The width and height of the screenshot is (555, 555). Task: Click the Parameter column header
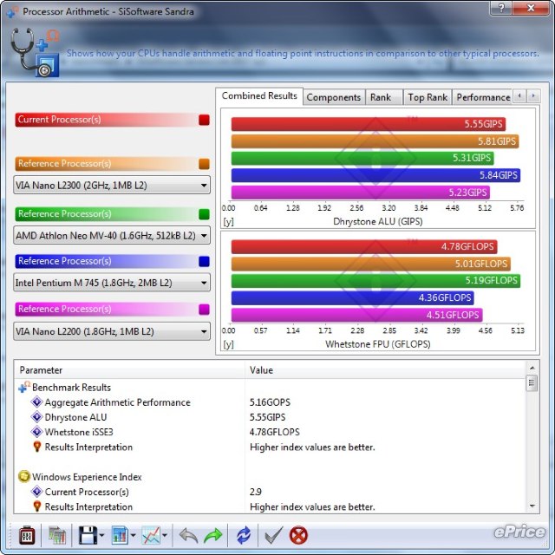click(x=130, y=370)
